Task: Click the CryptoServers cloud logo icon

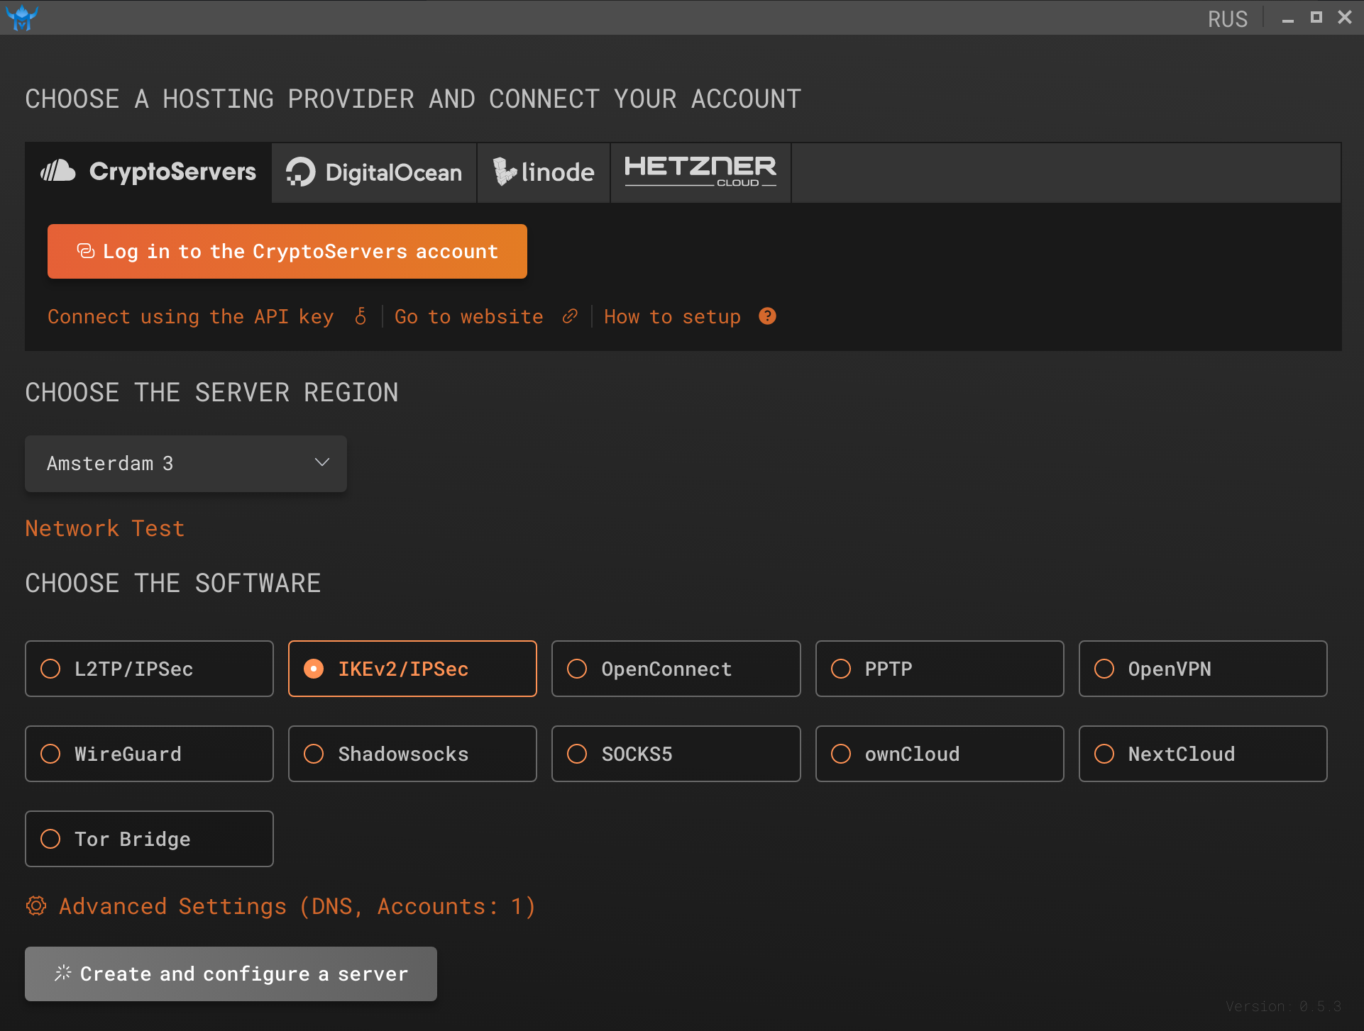Action: 58,172
